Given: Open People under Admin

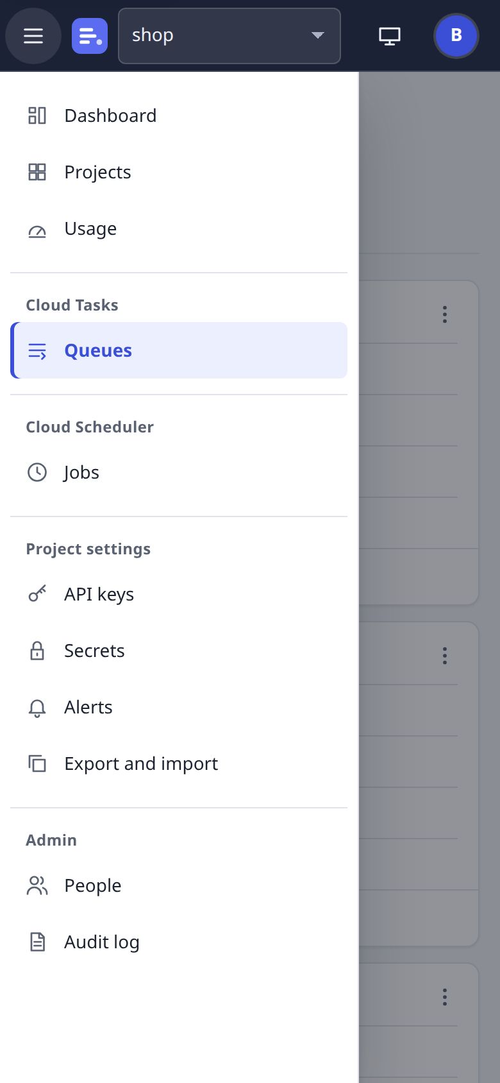Looking at the screenshot, I should pos(179,885).
